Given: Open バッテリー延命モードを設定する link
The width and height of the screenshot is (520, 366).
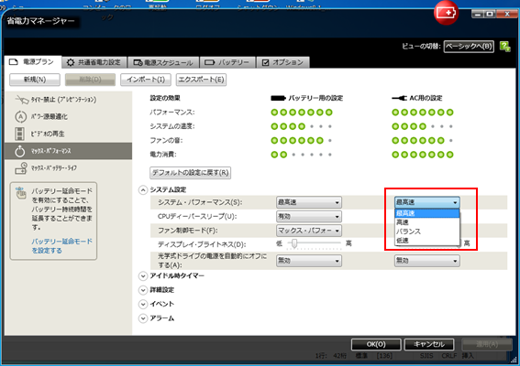Looking at the screenshot, I should point(62,246).
